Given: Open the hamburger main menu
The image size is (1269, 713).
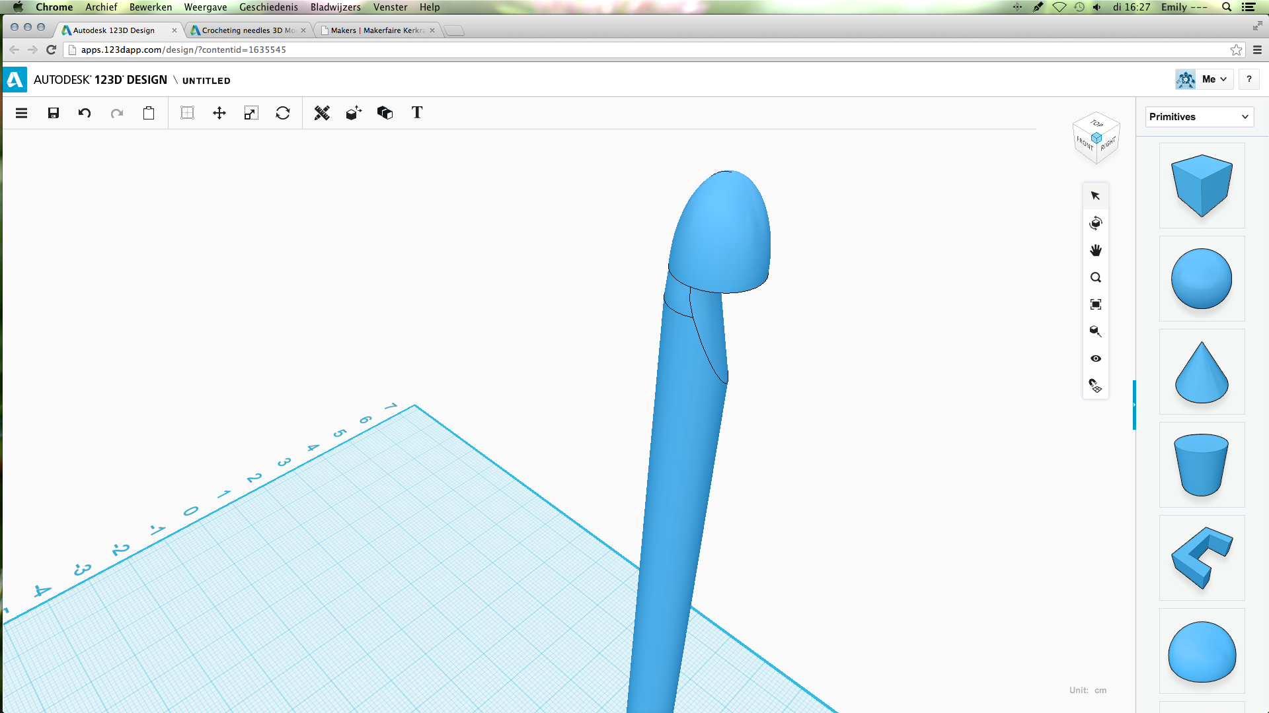Looking at the screenshot, I should [x=21, y=113].
